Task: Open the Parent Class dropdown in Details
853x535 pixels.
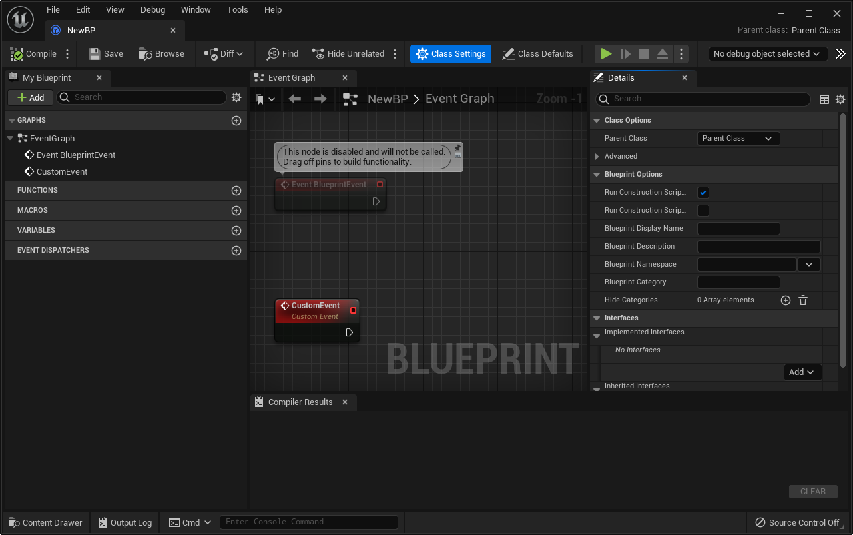Action: [x=738, y=139]
